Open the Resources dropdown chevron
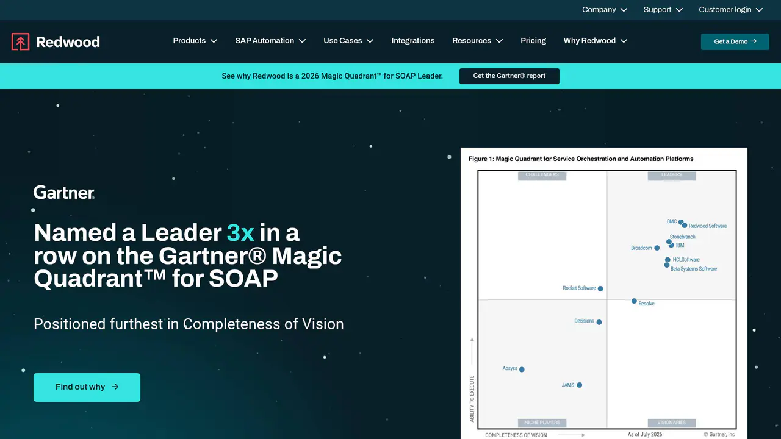 click(x=499, y=41)
